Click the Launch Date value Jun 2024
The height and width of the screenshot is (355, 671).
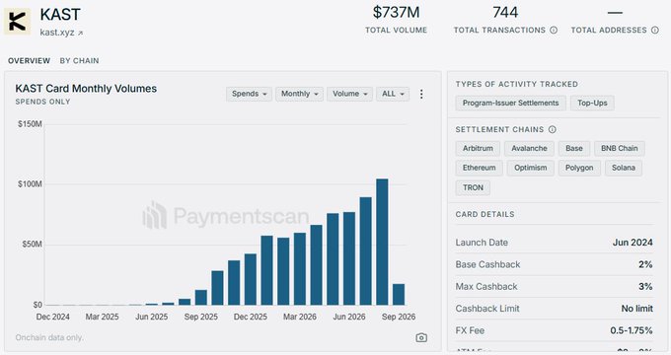tap(633, 243)
